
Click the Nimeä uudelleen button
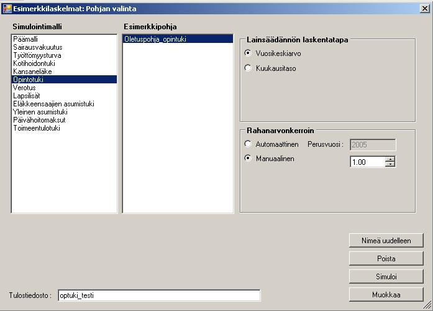[x=386, y=241]
